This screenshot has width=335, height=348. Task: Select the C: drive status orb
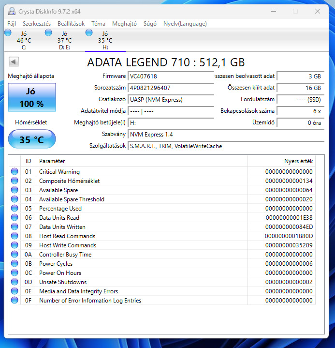[x=8, y=32]
